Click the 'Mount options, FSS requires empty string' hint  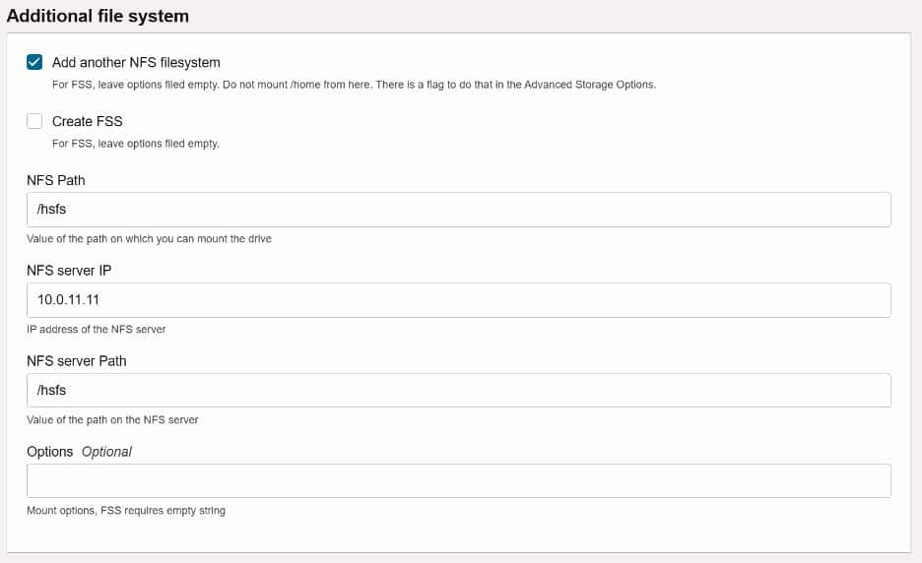coord(126,511)
